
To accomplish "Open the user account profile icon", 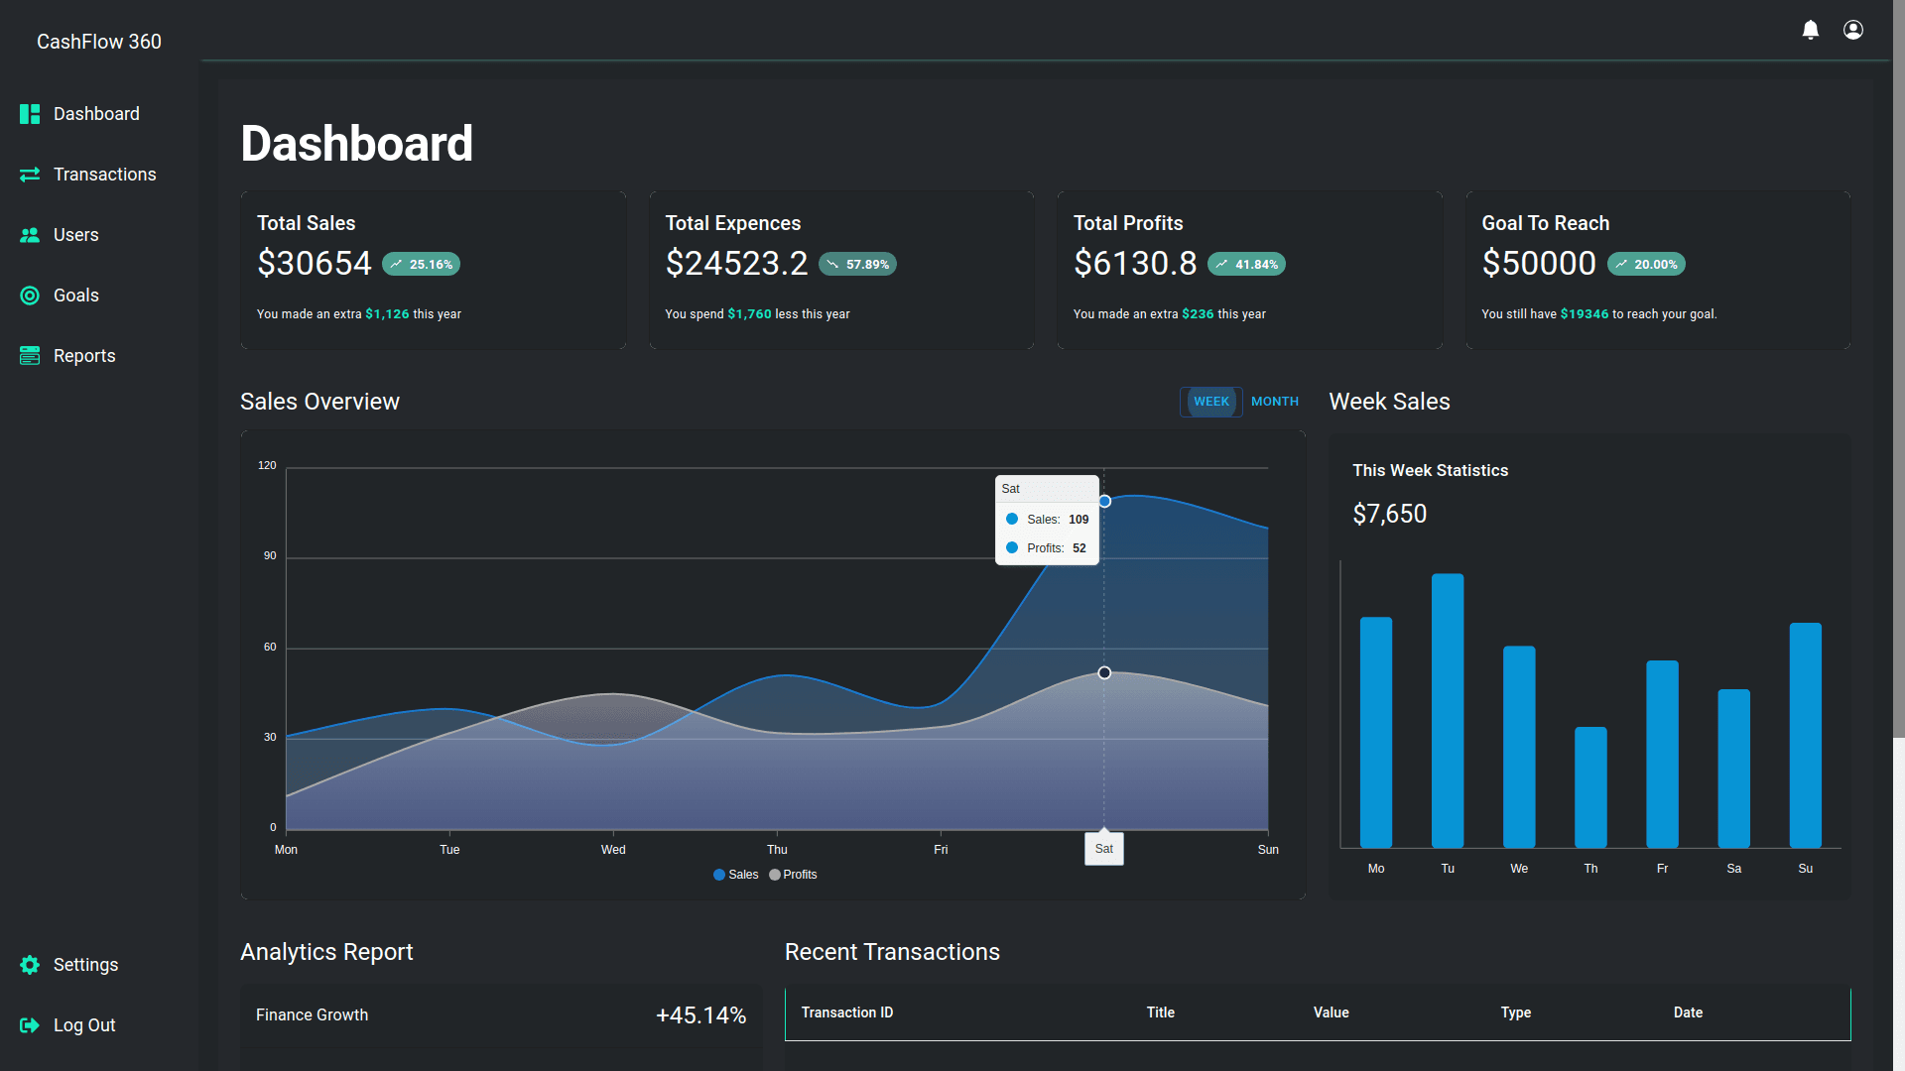I will tap(1852, 30).
